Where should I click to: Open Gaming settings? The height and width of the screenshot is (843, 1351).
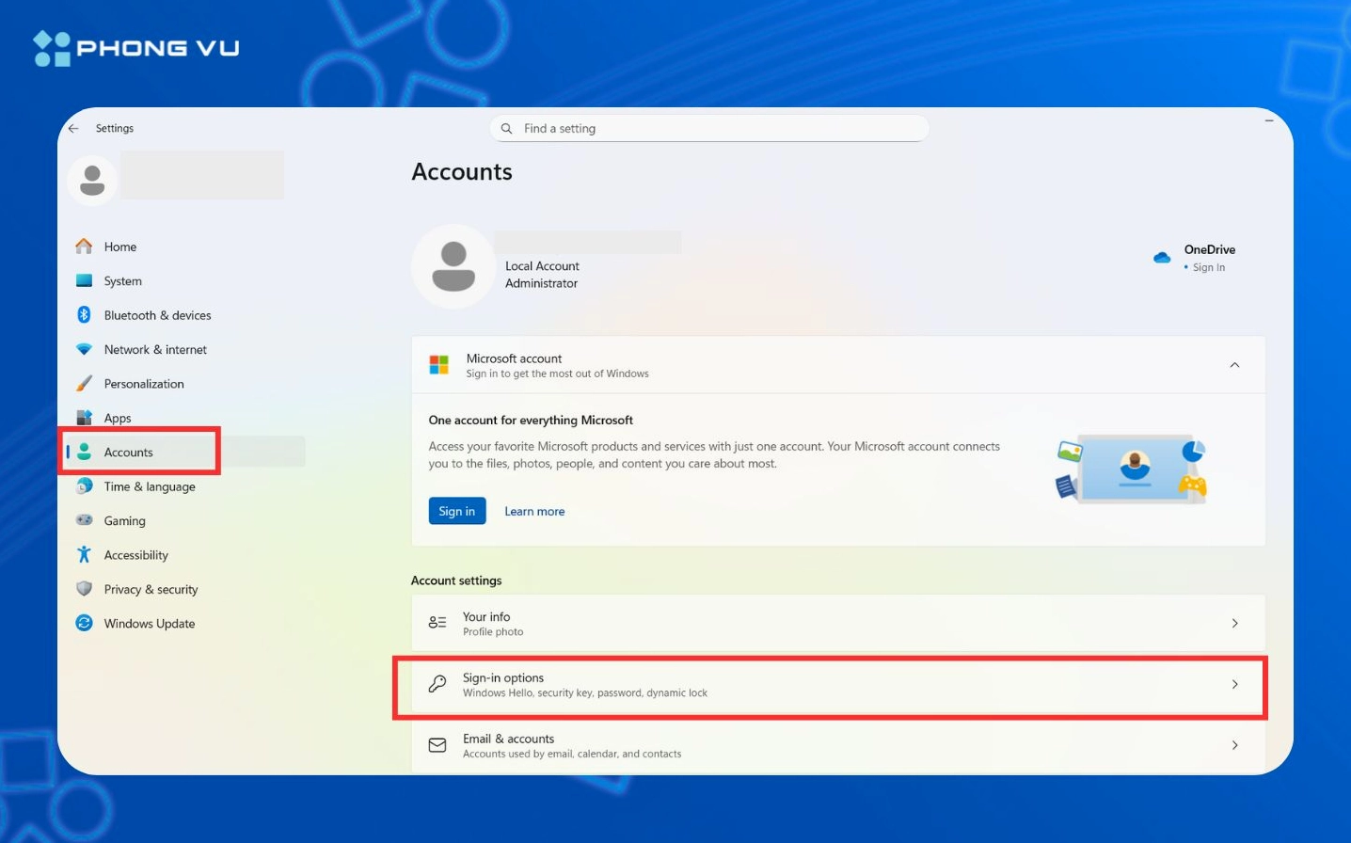point(123,520)
